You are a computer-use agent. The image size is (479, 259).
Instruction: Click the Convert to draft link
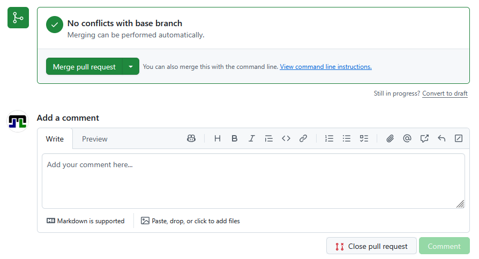(445, 93)
